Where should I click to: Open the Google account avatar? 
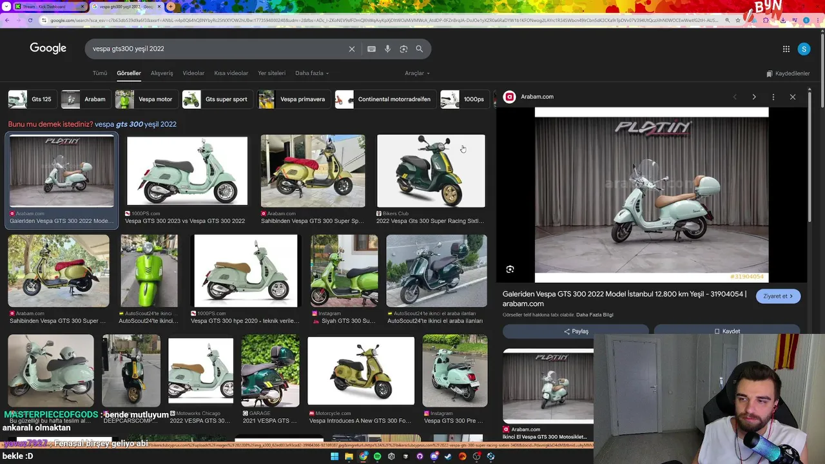coord(804,49)
